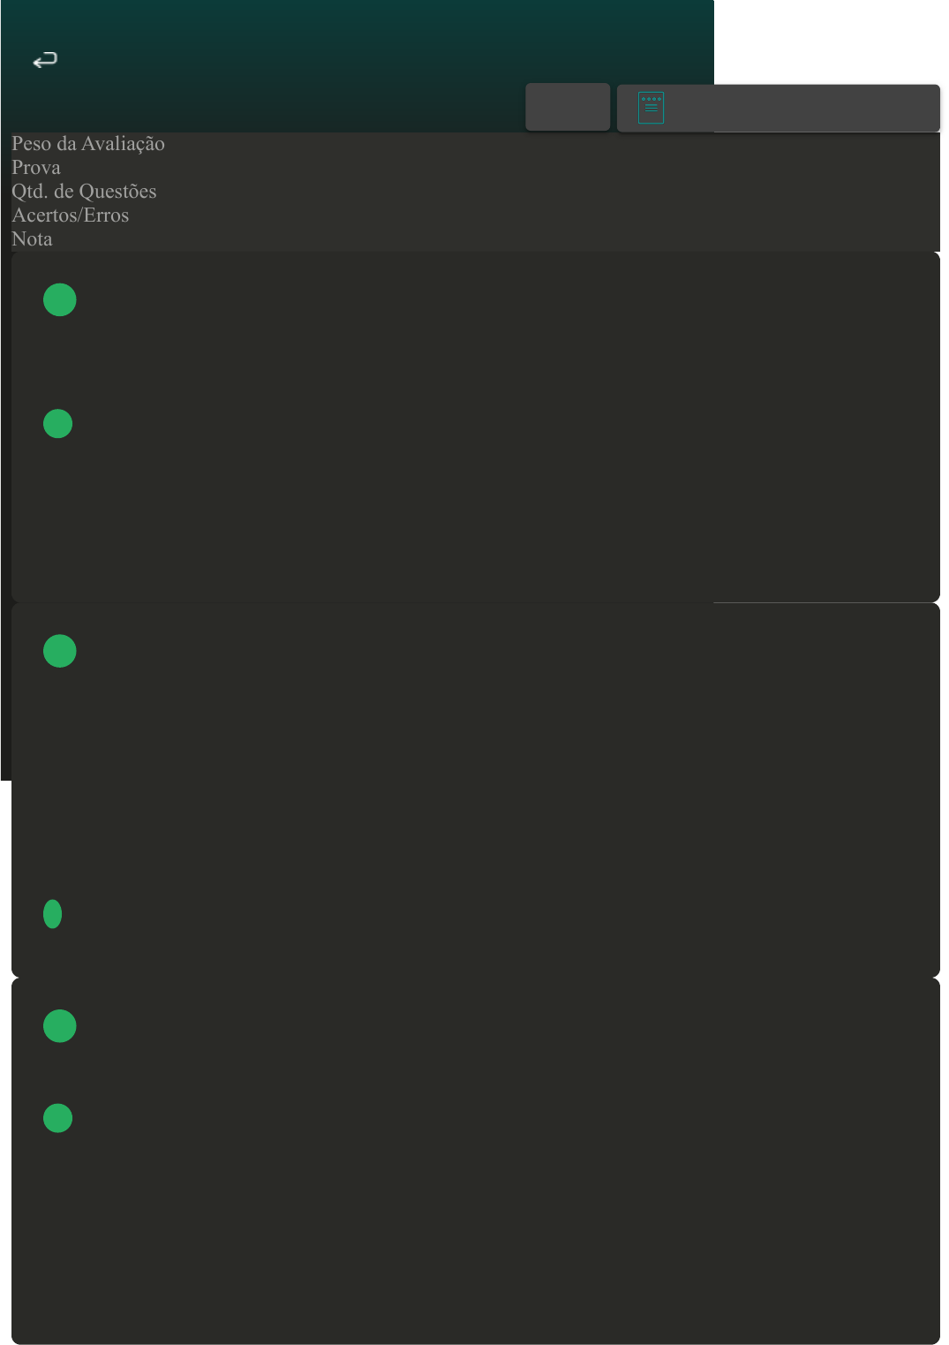Select the large green circle in second card

point(60,651)
